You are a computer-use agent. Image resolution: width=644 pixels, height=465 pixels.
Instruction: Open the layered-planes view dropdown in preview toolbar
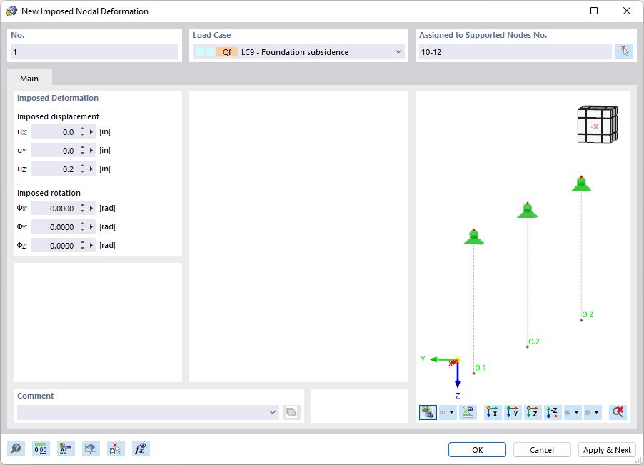click(576, 412)
